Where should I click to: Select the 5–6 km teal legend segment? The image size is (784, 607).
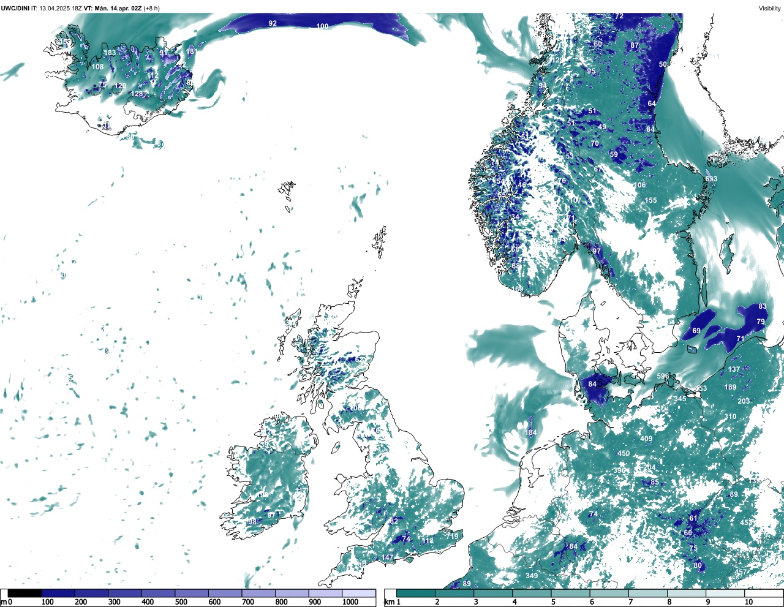[x=571, y=593]
